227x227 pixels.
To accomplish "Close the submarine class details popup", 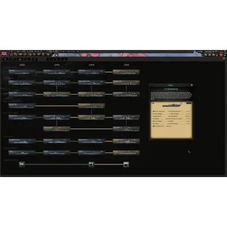I will [x=192, y=85].
